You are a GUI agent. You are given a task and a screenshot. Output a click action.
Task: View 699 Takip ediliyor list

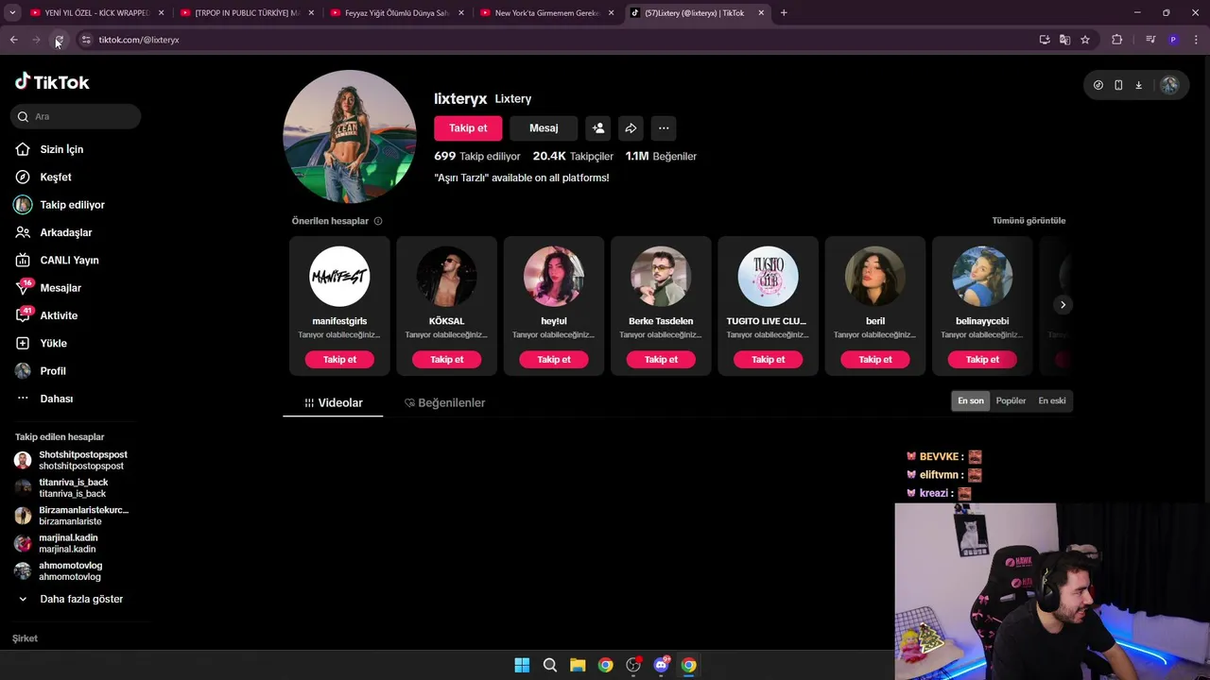click(477, 157)
